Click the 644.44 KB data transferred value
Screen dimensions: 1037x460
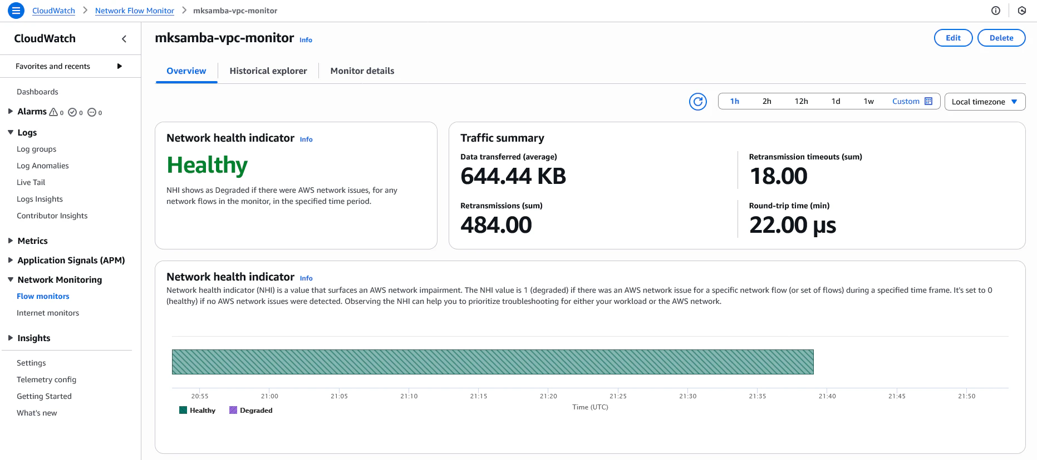tap(513, 176)
